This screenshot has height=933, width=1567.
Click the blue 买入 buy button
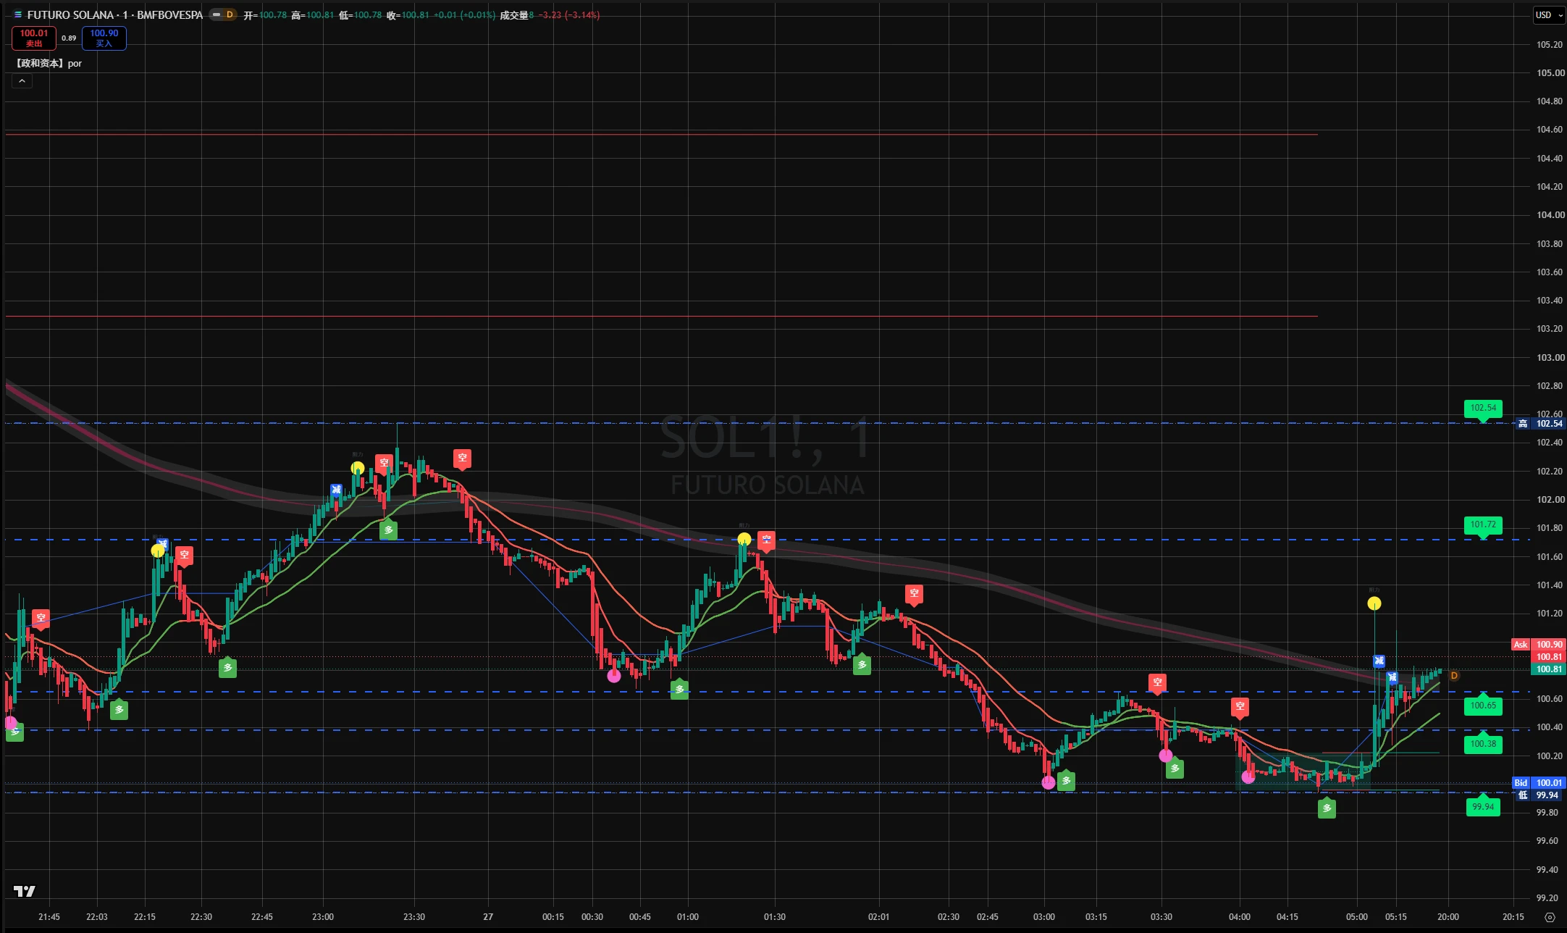(104, 38)
